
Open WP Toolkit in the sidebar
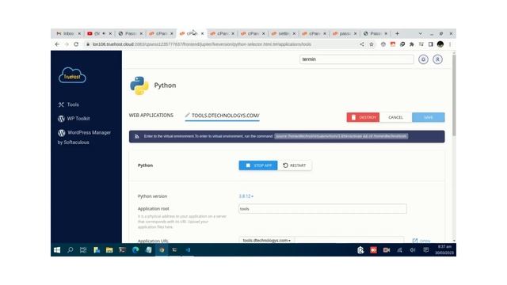click(74, 119)
